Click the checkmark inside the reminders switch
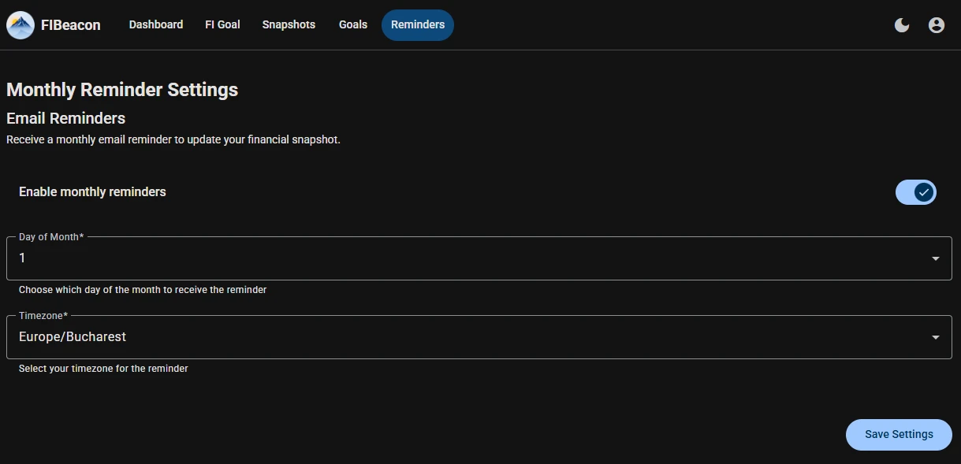961x464 pixels. point(924,191)
